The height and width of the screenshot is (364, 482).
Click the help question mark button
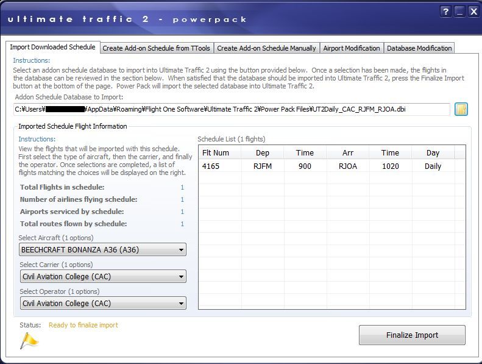[x=445, y=12]
